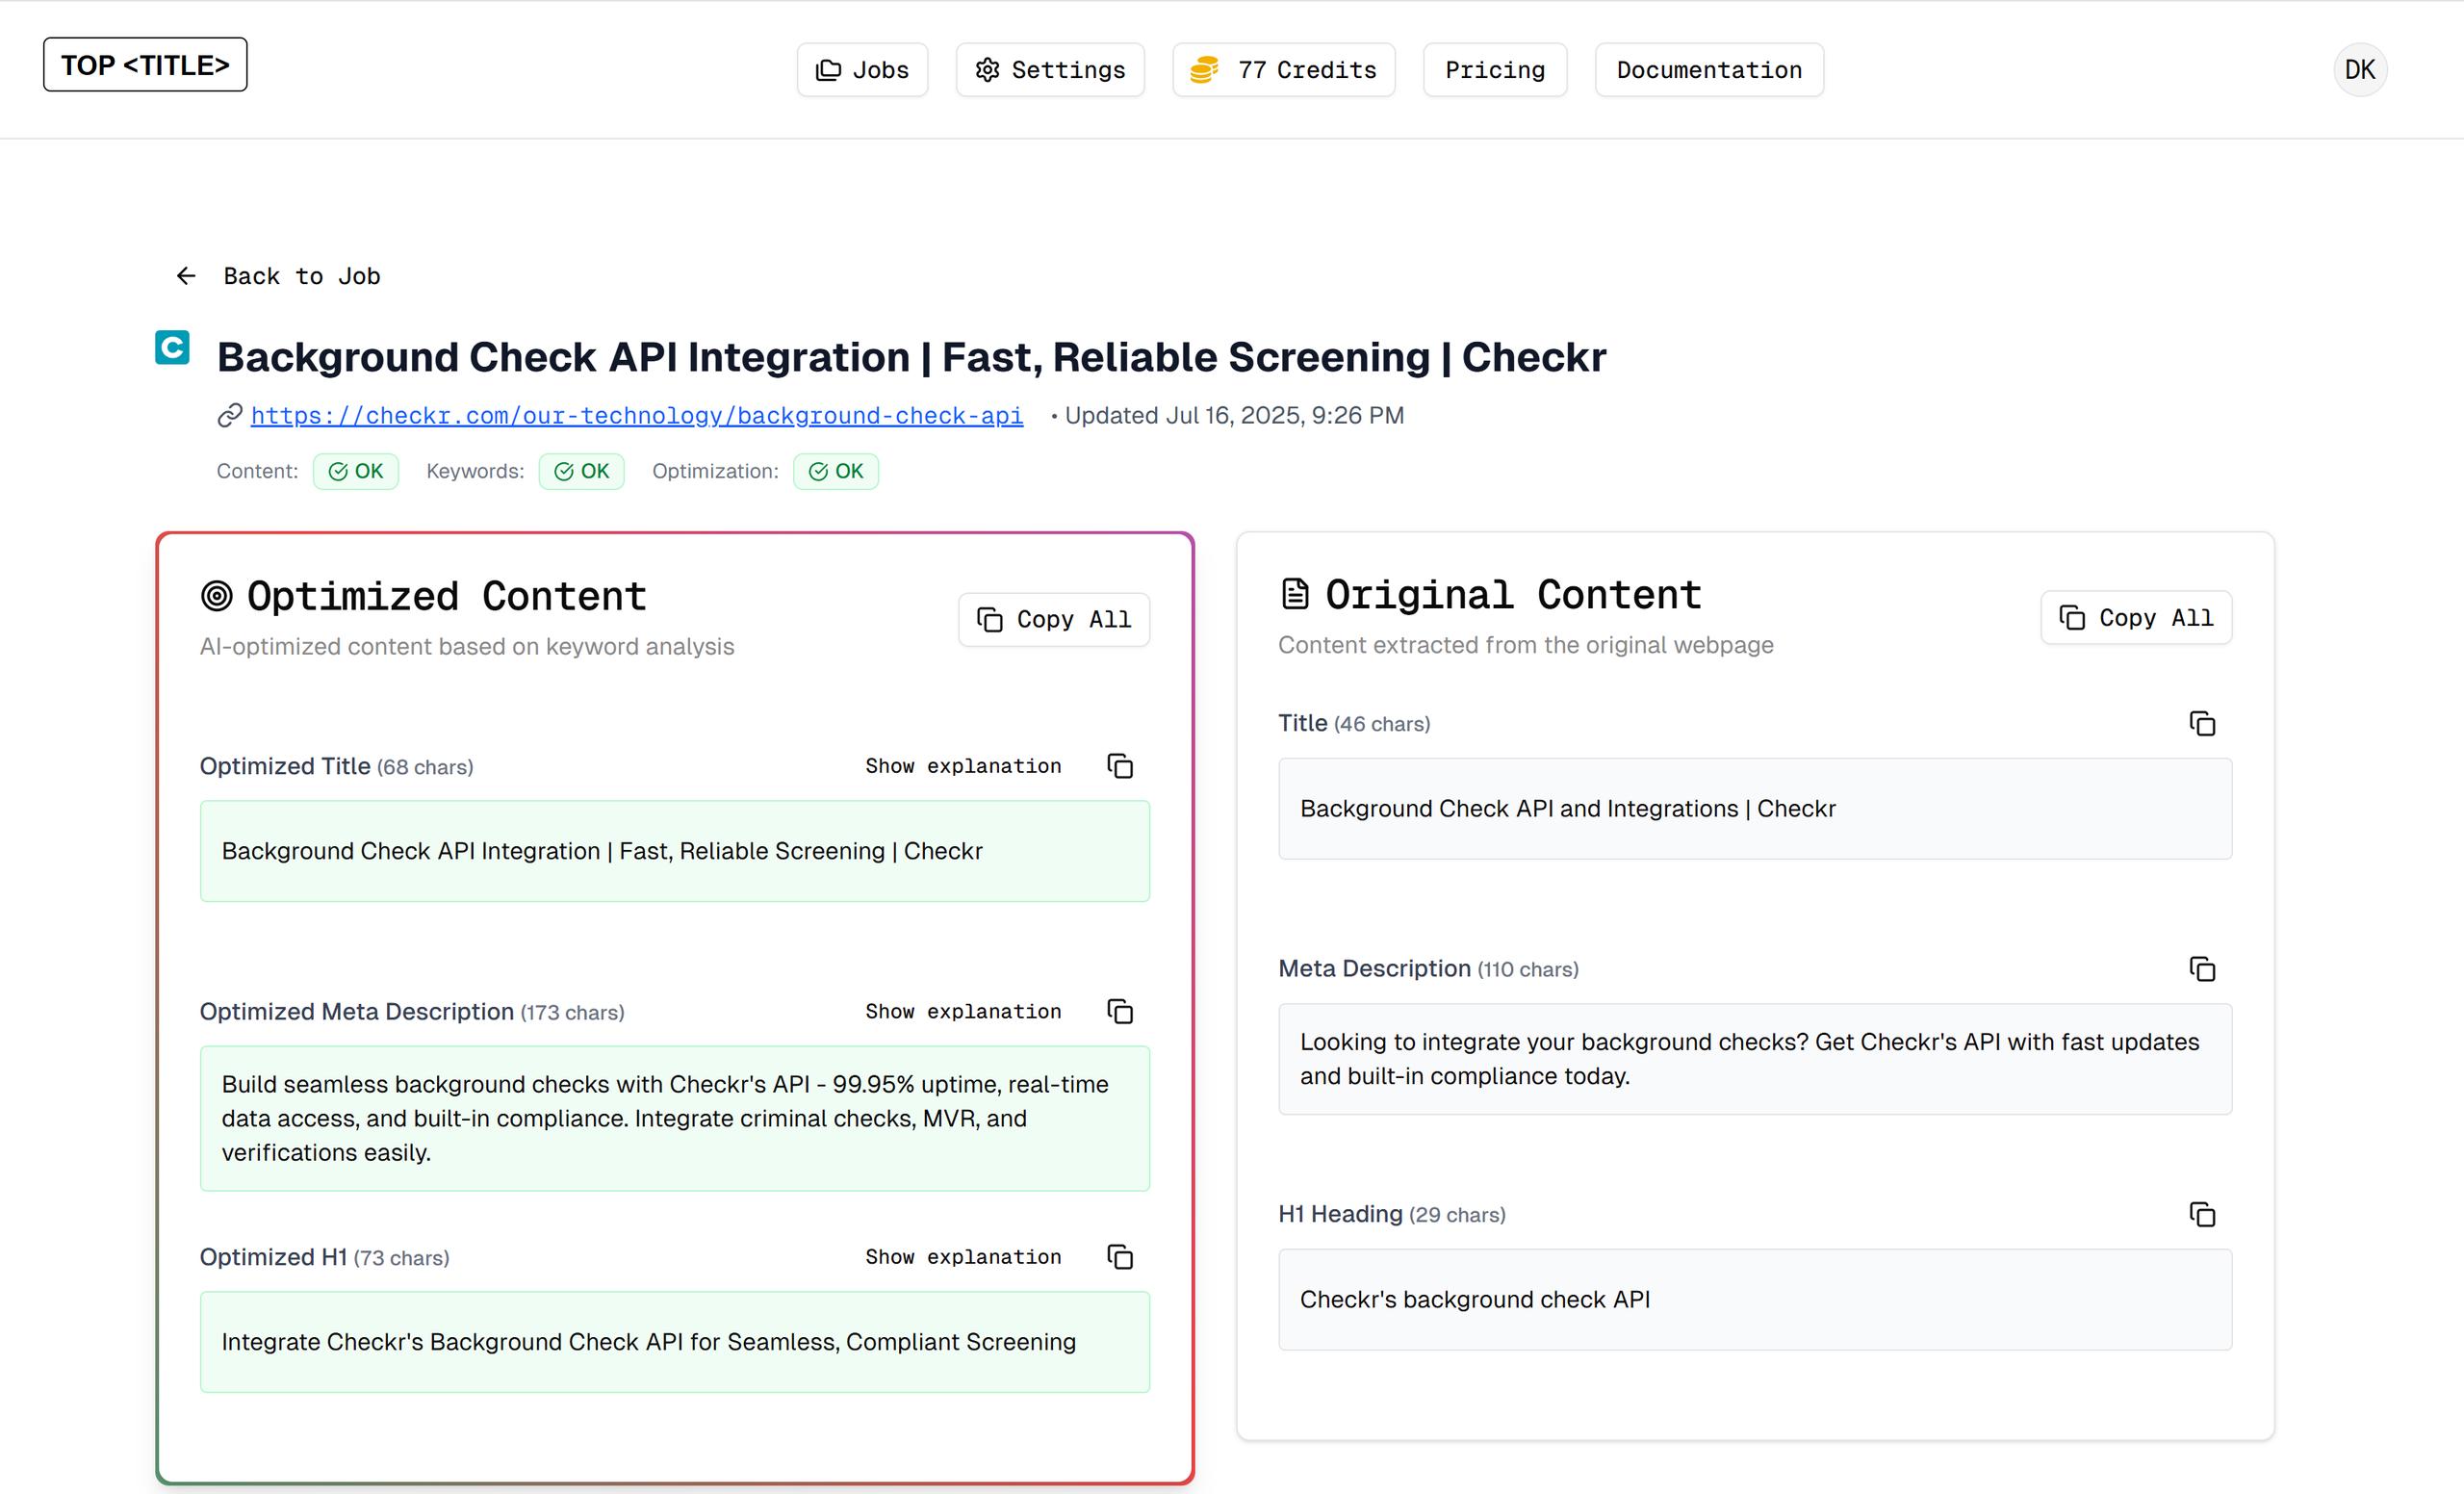
Task: Go to the Pricing page
Action: pos(1494,70)
